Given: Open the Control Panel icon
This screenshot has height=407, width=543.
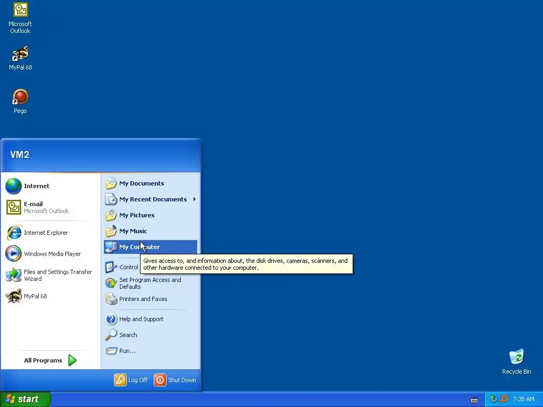Looking at the screenshot, I should click(x=111, y=267).
